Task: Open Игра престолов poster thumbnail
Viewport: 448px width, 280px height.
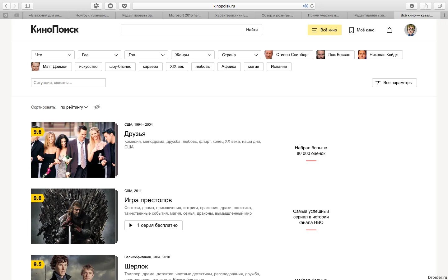Action: [x=73, y=216]
